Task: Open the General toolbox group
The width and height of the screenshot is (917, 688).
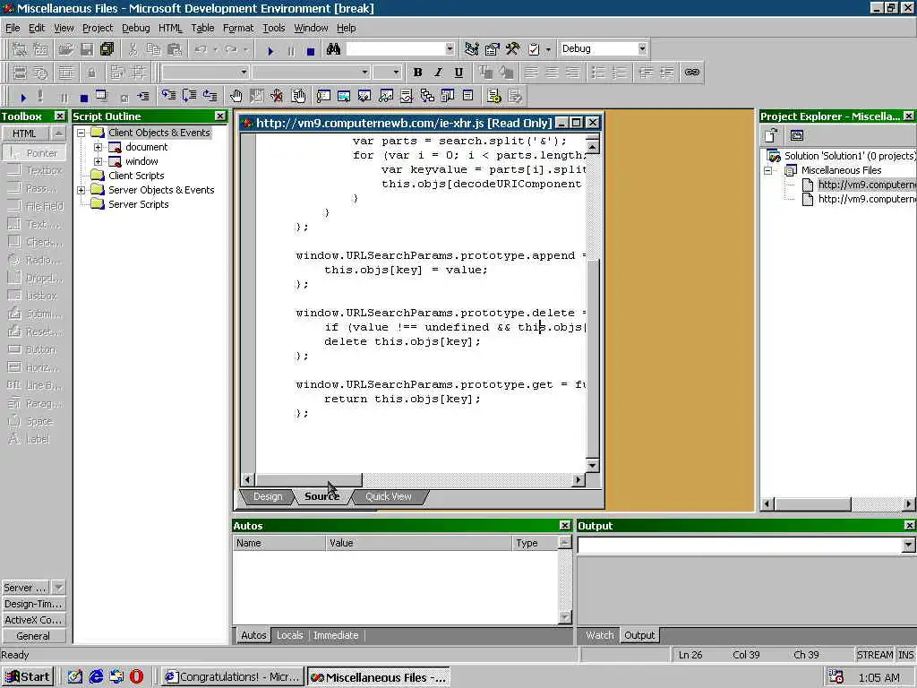Action: [33, 636]
